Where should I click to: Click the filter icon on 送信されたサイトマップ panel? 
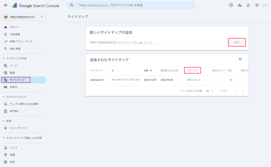(x=240, y=59)
